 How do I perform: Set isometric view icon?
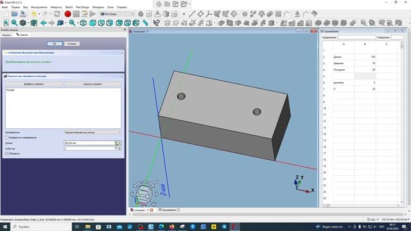[83, 23]
